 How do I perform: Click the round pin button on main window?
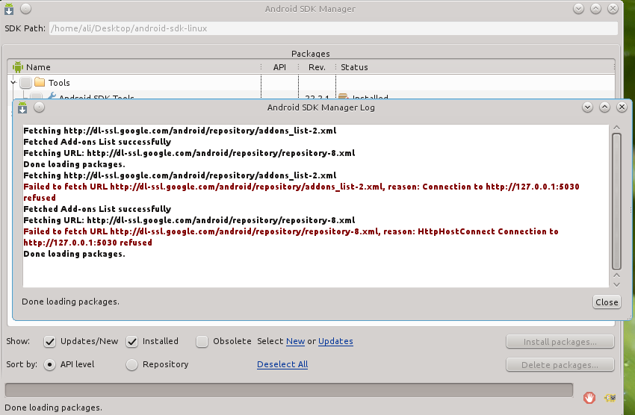25,9
